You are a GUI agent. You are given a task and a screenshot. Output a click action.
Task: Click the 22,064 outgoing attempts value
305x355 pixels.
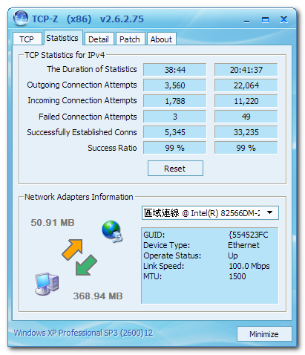tap(246, 85)
